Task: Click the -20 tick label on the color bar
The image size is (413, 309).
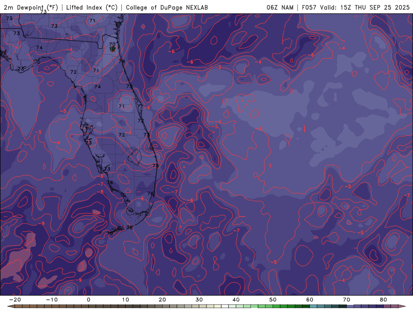Action: 15,300
